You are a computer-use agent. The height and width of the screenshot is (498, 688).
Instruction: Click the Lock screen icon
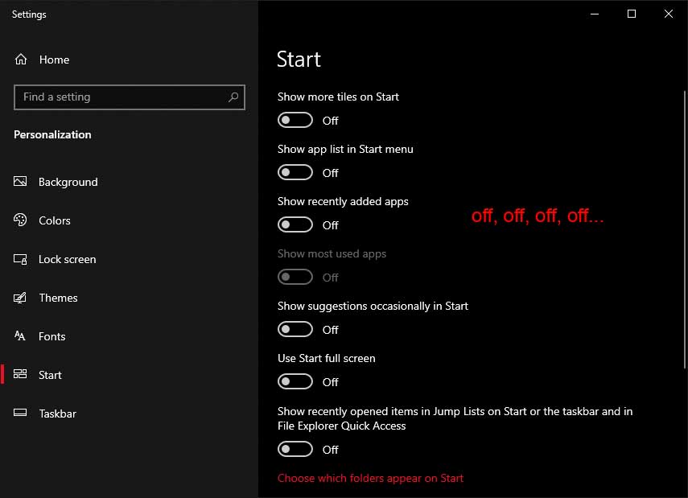pos(20,259)
